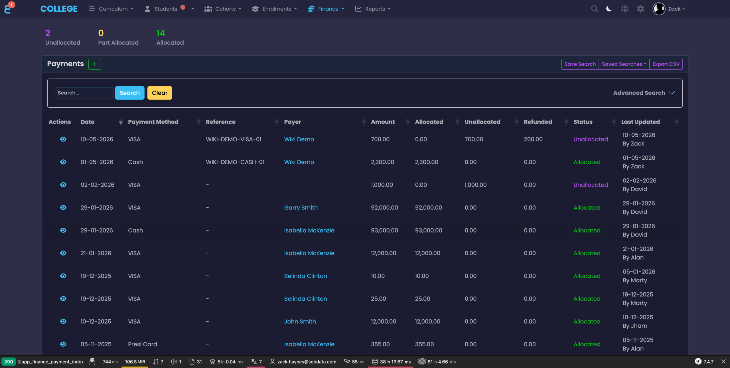
Task: Open the Curriculum menu
Action: (x=111, y=9)
